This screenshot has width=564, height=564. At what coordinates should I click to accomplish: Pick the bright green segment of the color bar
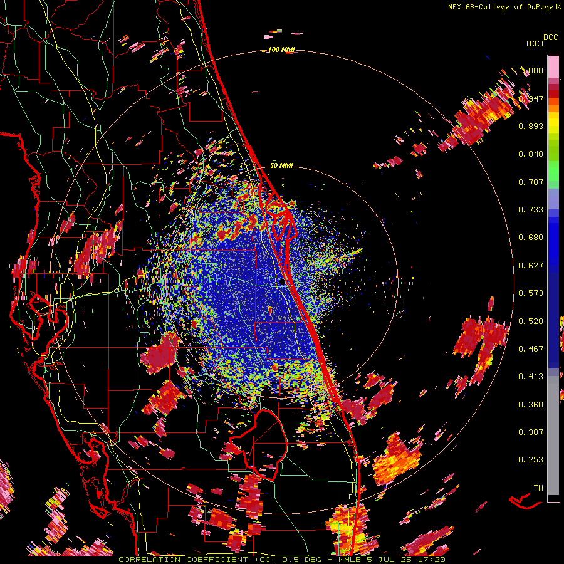point(553,171)
